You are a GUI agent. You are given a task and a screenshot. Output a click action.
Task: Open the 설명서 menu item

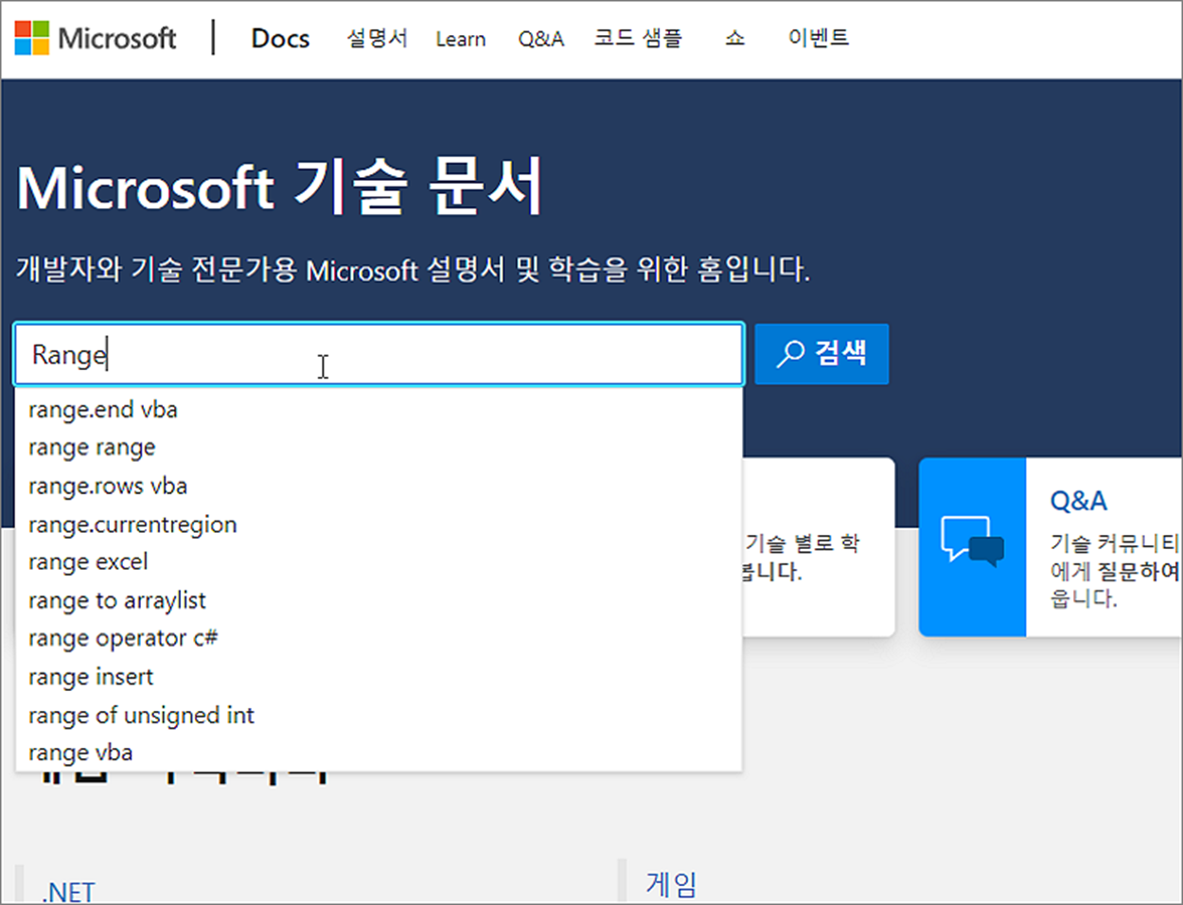(x=377, y=39)
